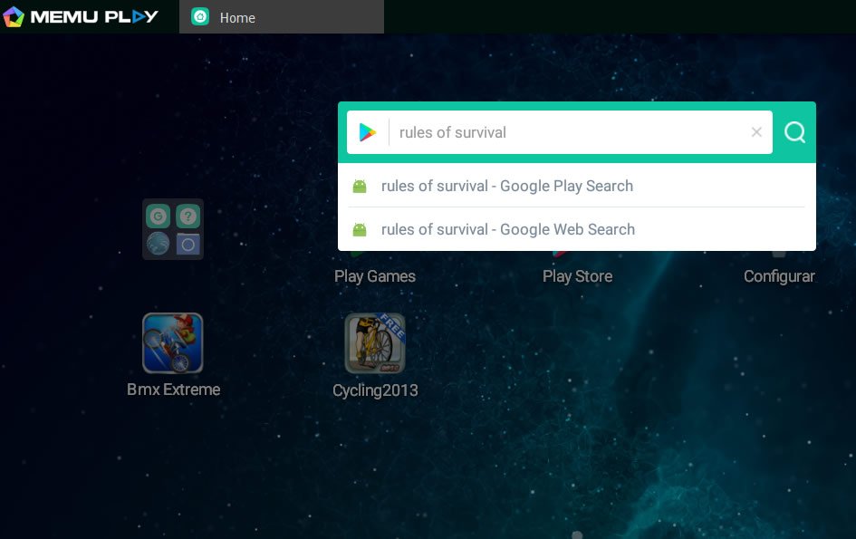Clear the search text with the X
Screen dimensions: 856x539
pyautogui.click(x=756, y=132)
